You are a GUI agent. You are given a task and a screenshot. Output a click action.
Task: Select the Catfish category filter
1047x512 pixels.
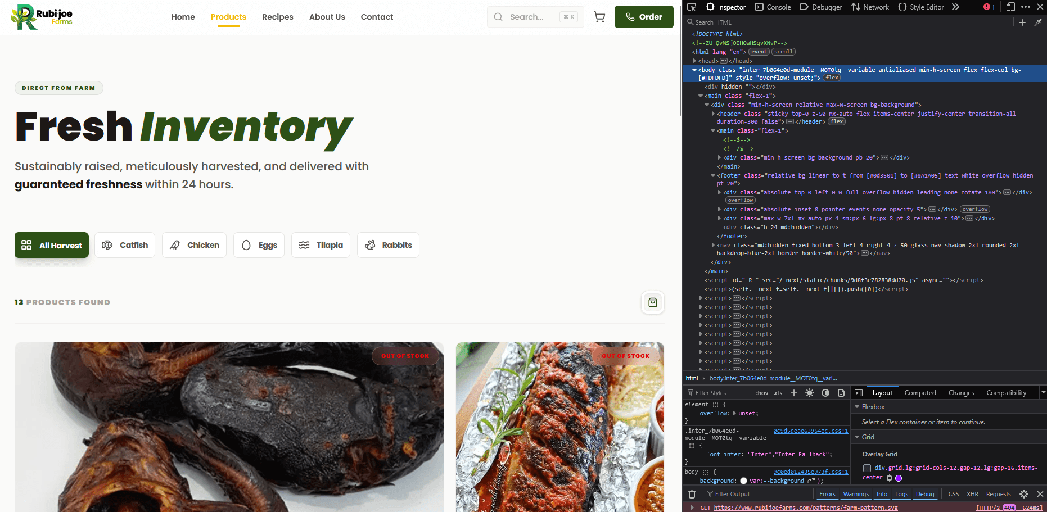pyautogui.click(x=125, y=245)
